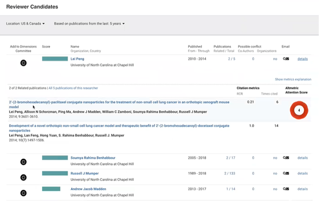
Task: Show metrics explanation
Action: click(293, 79)
